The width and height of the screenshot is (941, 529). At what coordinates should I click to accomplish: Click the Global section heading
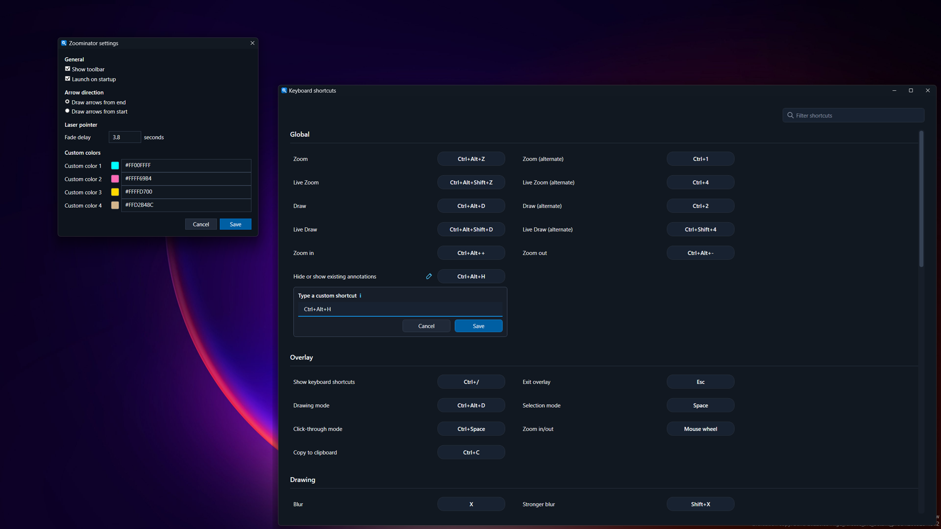[300, 134]
